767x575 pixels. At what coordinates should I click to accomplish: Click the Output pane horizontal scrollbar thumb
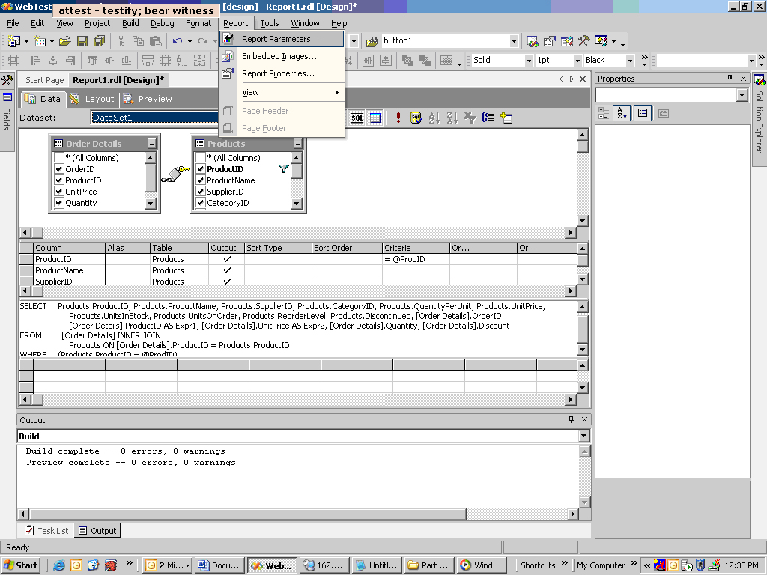tap(248, 514)
